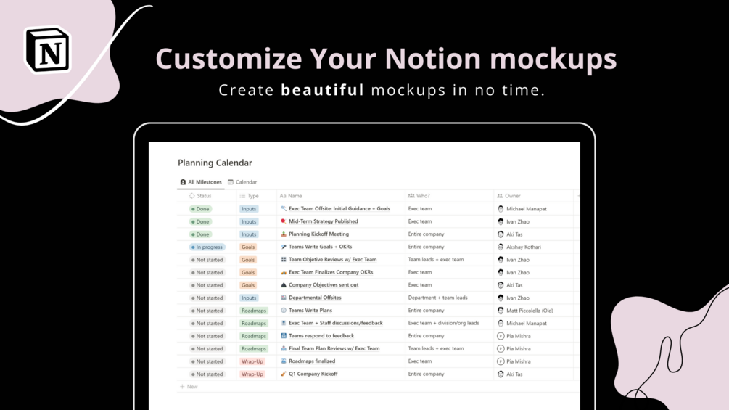Click Ivan Zhao avatar in Departmental Offsites row
This screenshot has width=729, height=410.
point(501,298)
